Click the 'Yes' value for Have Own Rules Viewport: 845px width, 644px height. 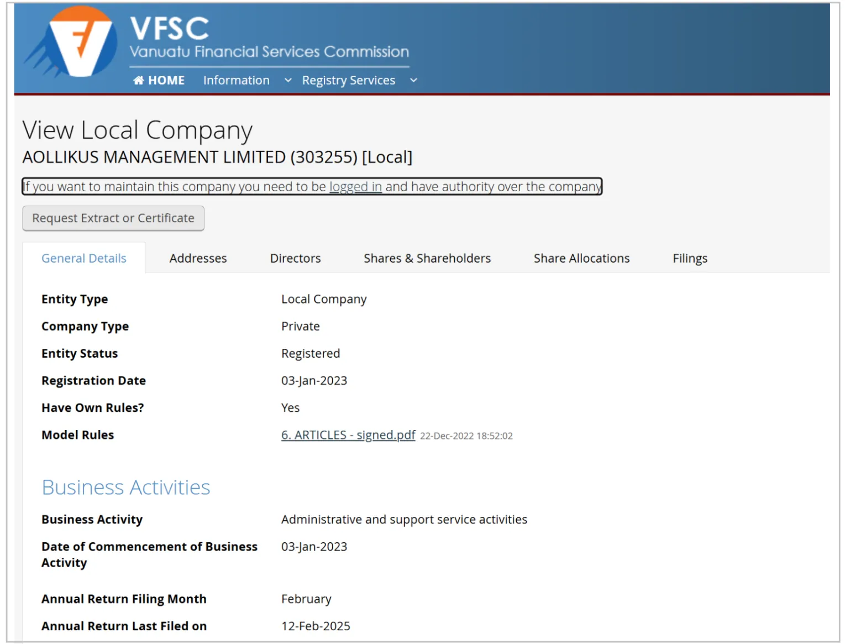[291, 407]
